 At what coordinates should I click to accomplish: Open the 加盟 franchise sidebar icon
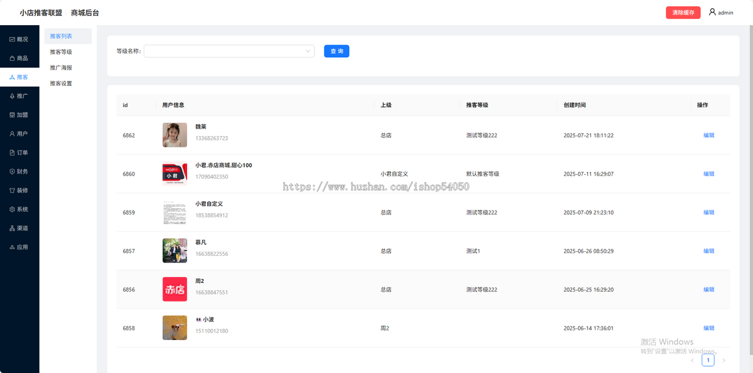13,115
